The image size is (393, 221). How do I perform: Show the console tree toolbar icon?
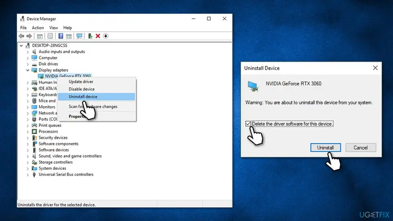[x=39, y=36]
